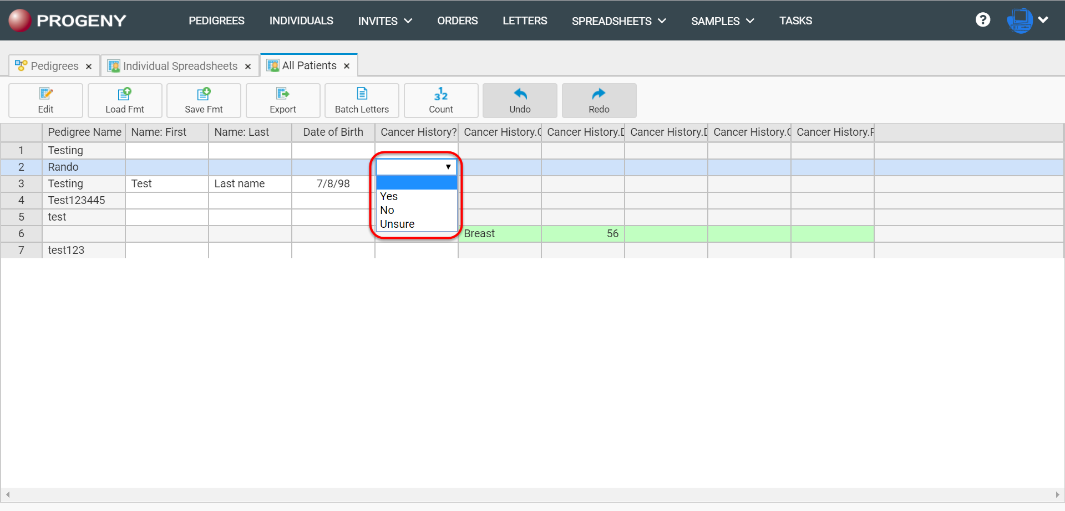
Task: Open Batch Letters from the toolbar
Action: (x=361, y=100)
